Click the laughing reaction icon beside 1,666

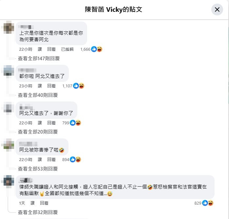pyautogui.click(x=100, y=49)
